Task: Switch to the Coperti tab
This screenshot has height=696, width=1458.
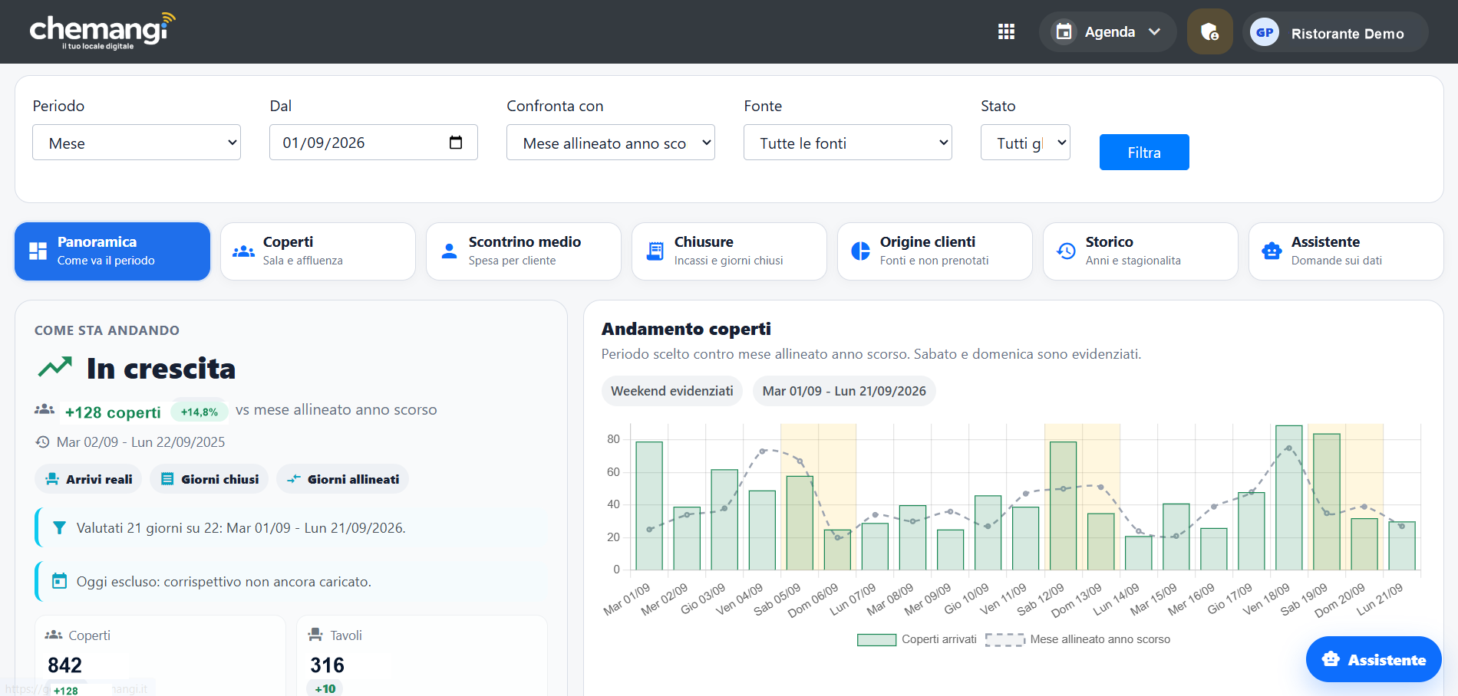Action: [318, 251]
